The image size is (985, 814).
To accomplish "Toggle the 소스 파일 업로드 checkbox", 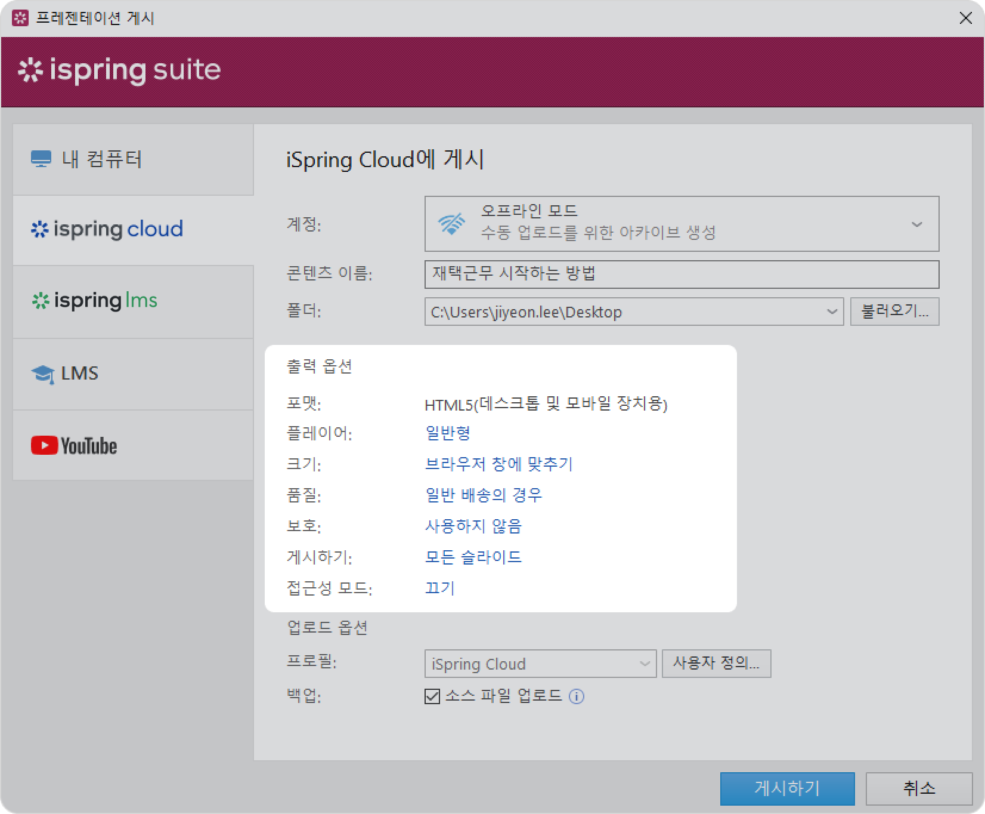I will pyautogui.click(x=432, y=696).
